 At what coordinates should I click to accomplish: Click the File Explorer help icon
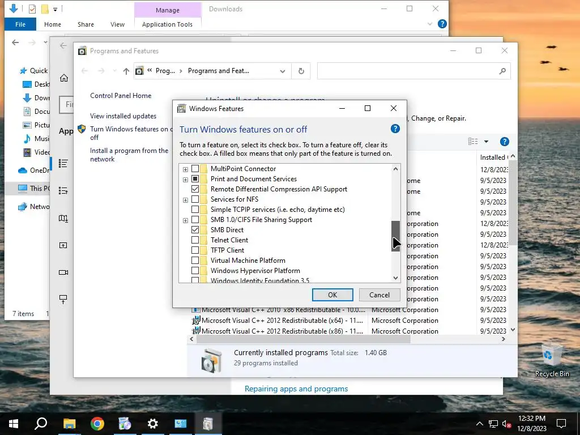click(x=442, y=24)
